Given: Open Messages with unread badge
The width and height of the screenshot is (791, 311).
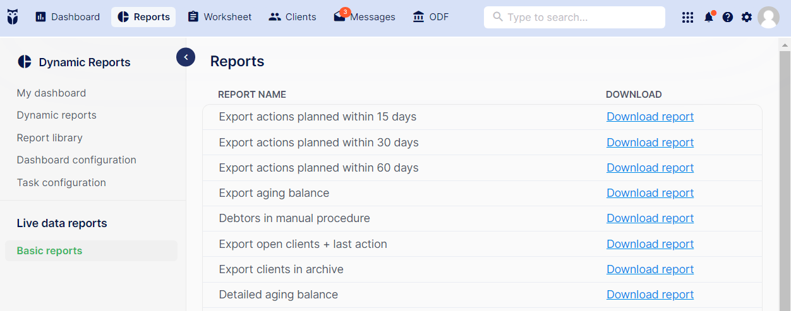Looking at the screenshot, I should coord(365,17).
